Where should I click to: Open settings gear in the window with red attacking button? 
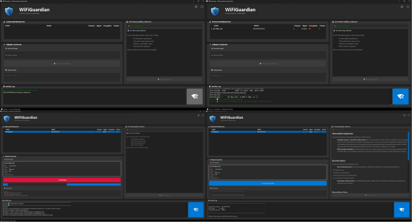click(x=198, y=115)
